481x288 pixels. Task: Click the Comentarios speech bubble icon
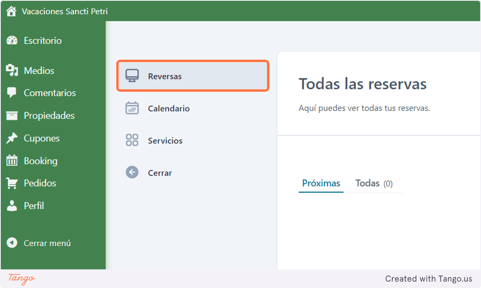pyautogui.click(x=12, y=93)
